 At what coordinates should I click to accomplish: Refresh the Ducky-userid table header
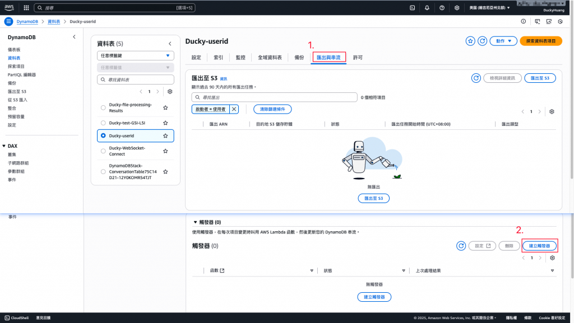coord(483,41)
